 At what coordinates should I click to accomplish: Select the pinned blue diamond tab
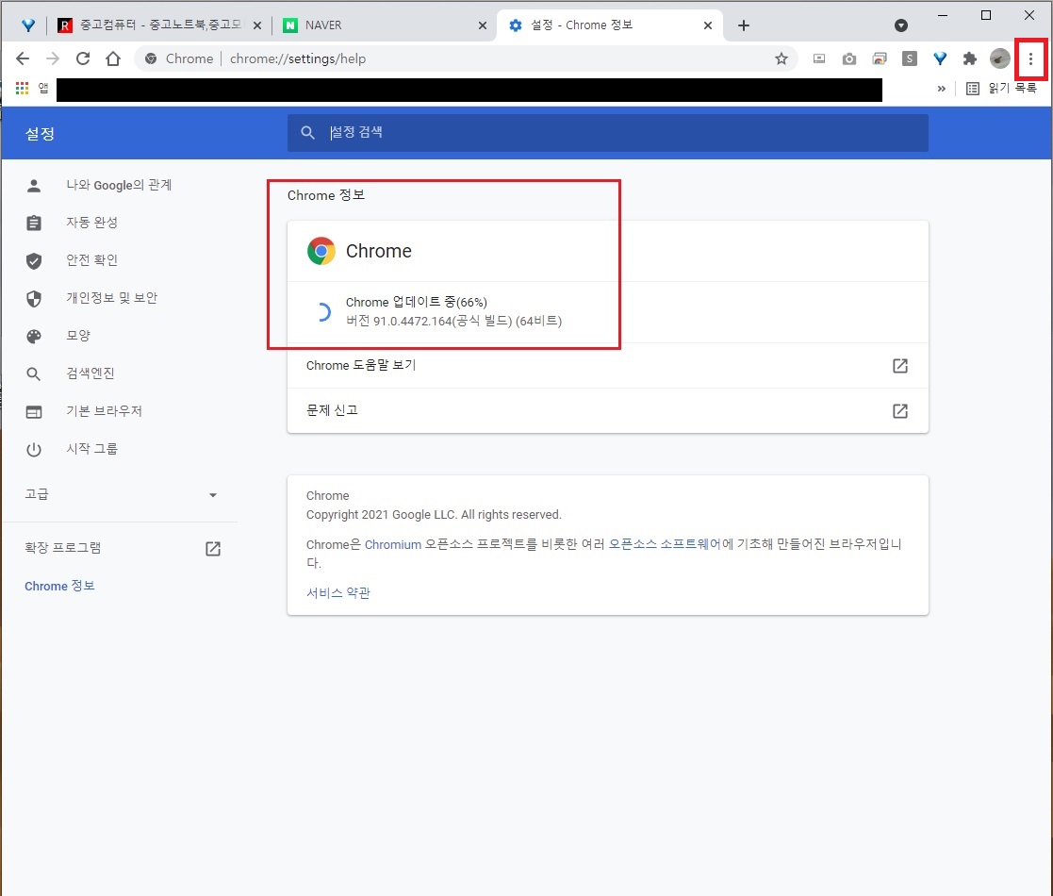[28, 25]
